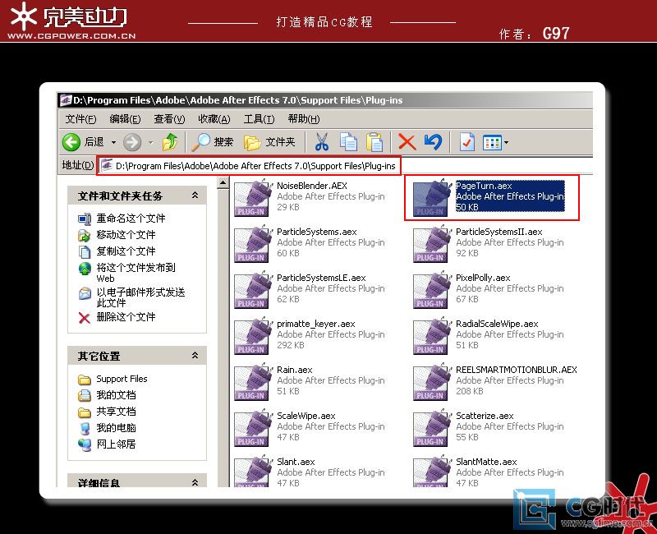
Task: Click the file name text PixelPolly.aex
Action: 483,278
